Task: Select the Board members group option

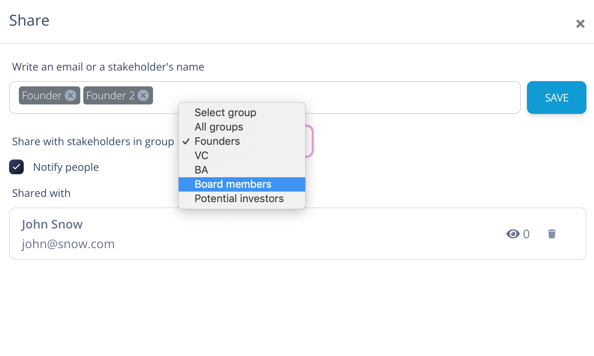Action: click(x=242, y=184)
